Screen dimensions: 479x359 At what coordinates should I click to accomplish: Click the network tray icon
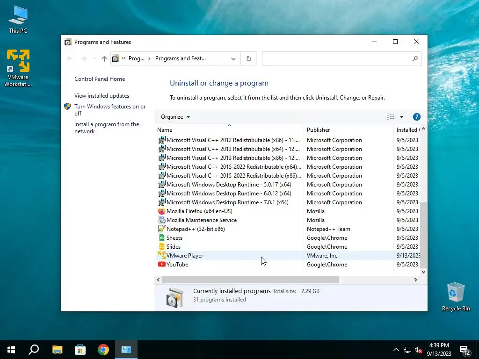coord(407,350)
